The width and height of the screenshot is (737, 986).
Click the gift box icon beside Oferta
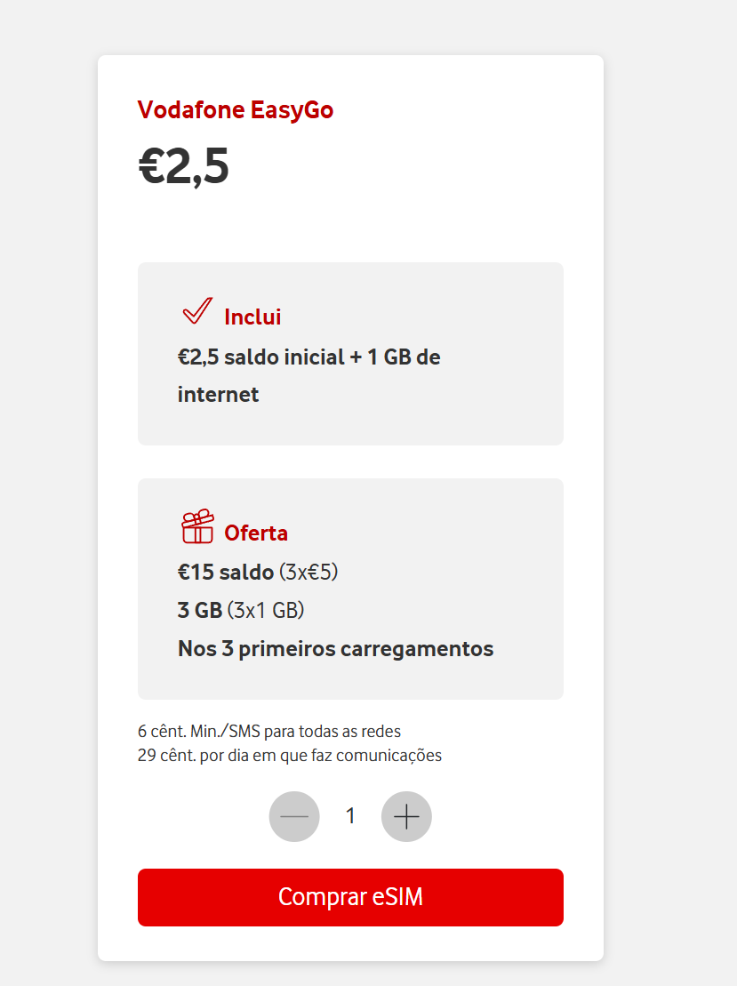pos(197,527)
